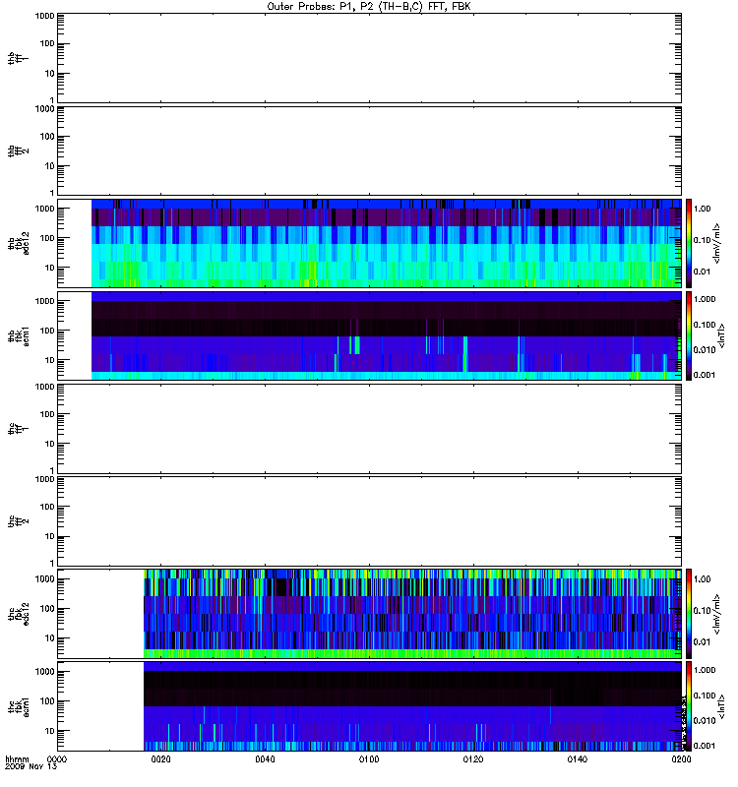Click the 0200 time axis label
The height and width of the screenshot is (787, 738).
[x=681, y=759]
